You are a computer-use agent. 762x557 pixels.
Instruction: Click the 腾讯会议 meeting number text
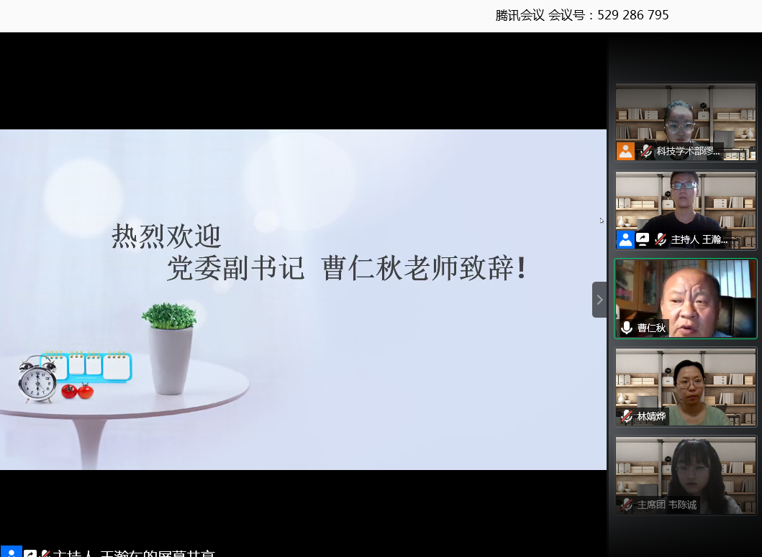[581, 15]
